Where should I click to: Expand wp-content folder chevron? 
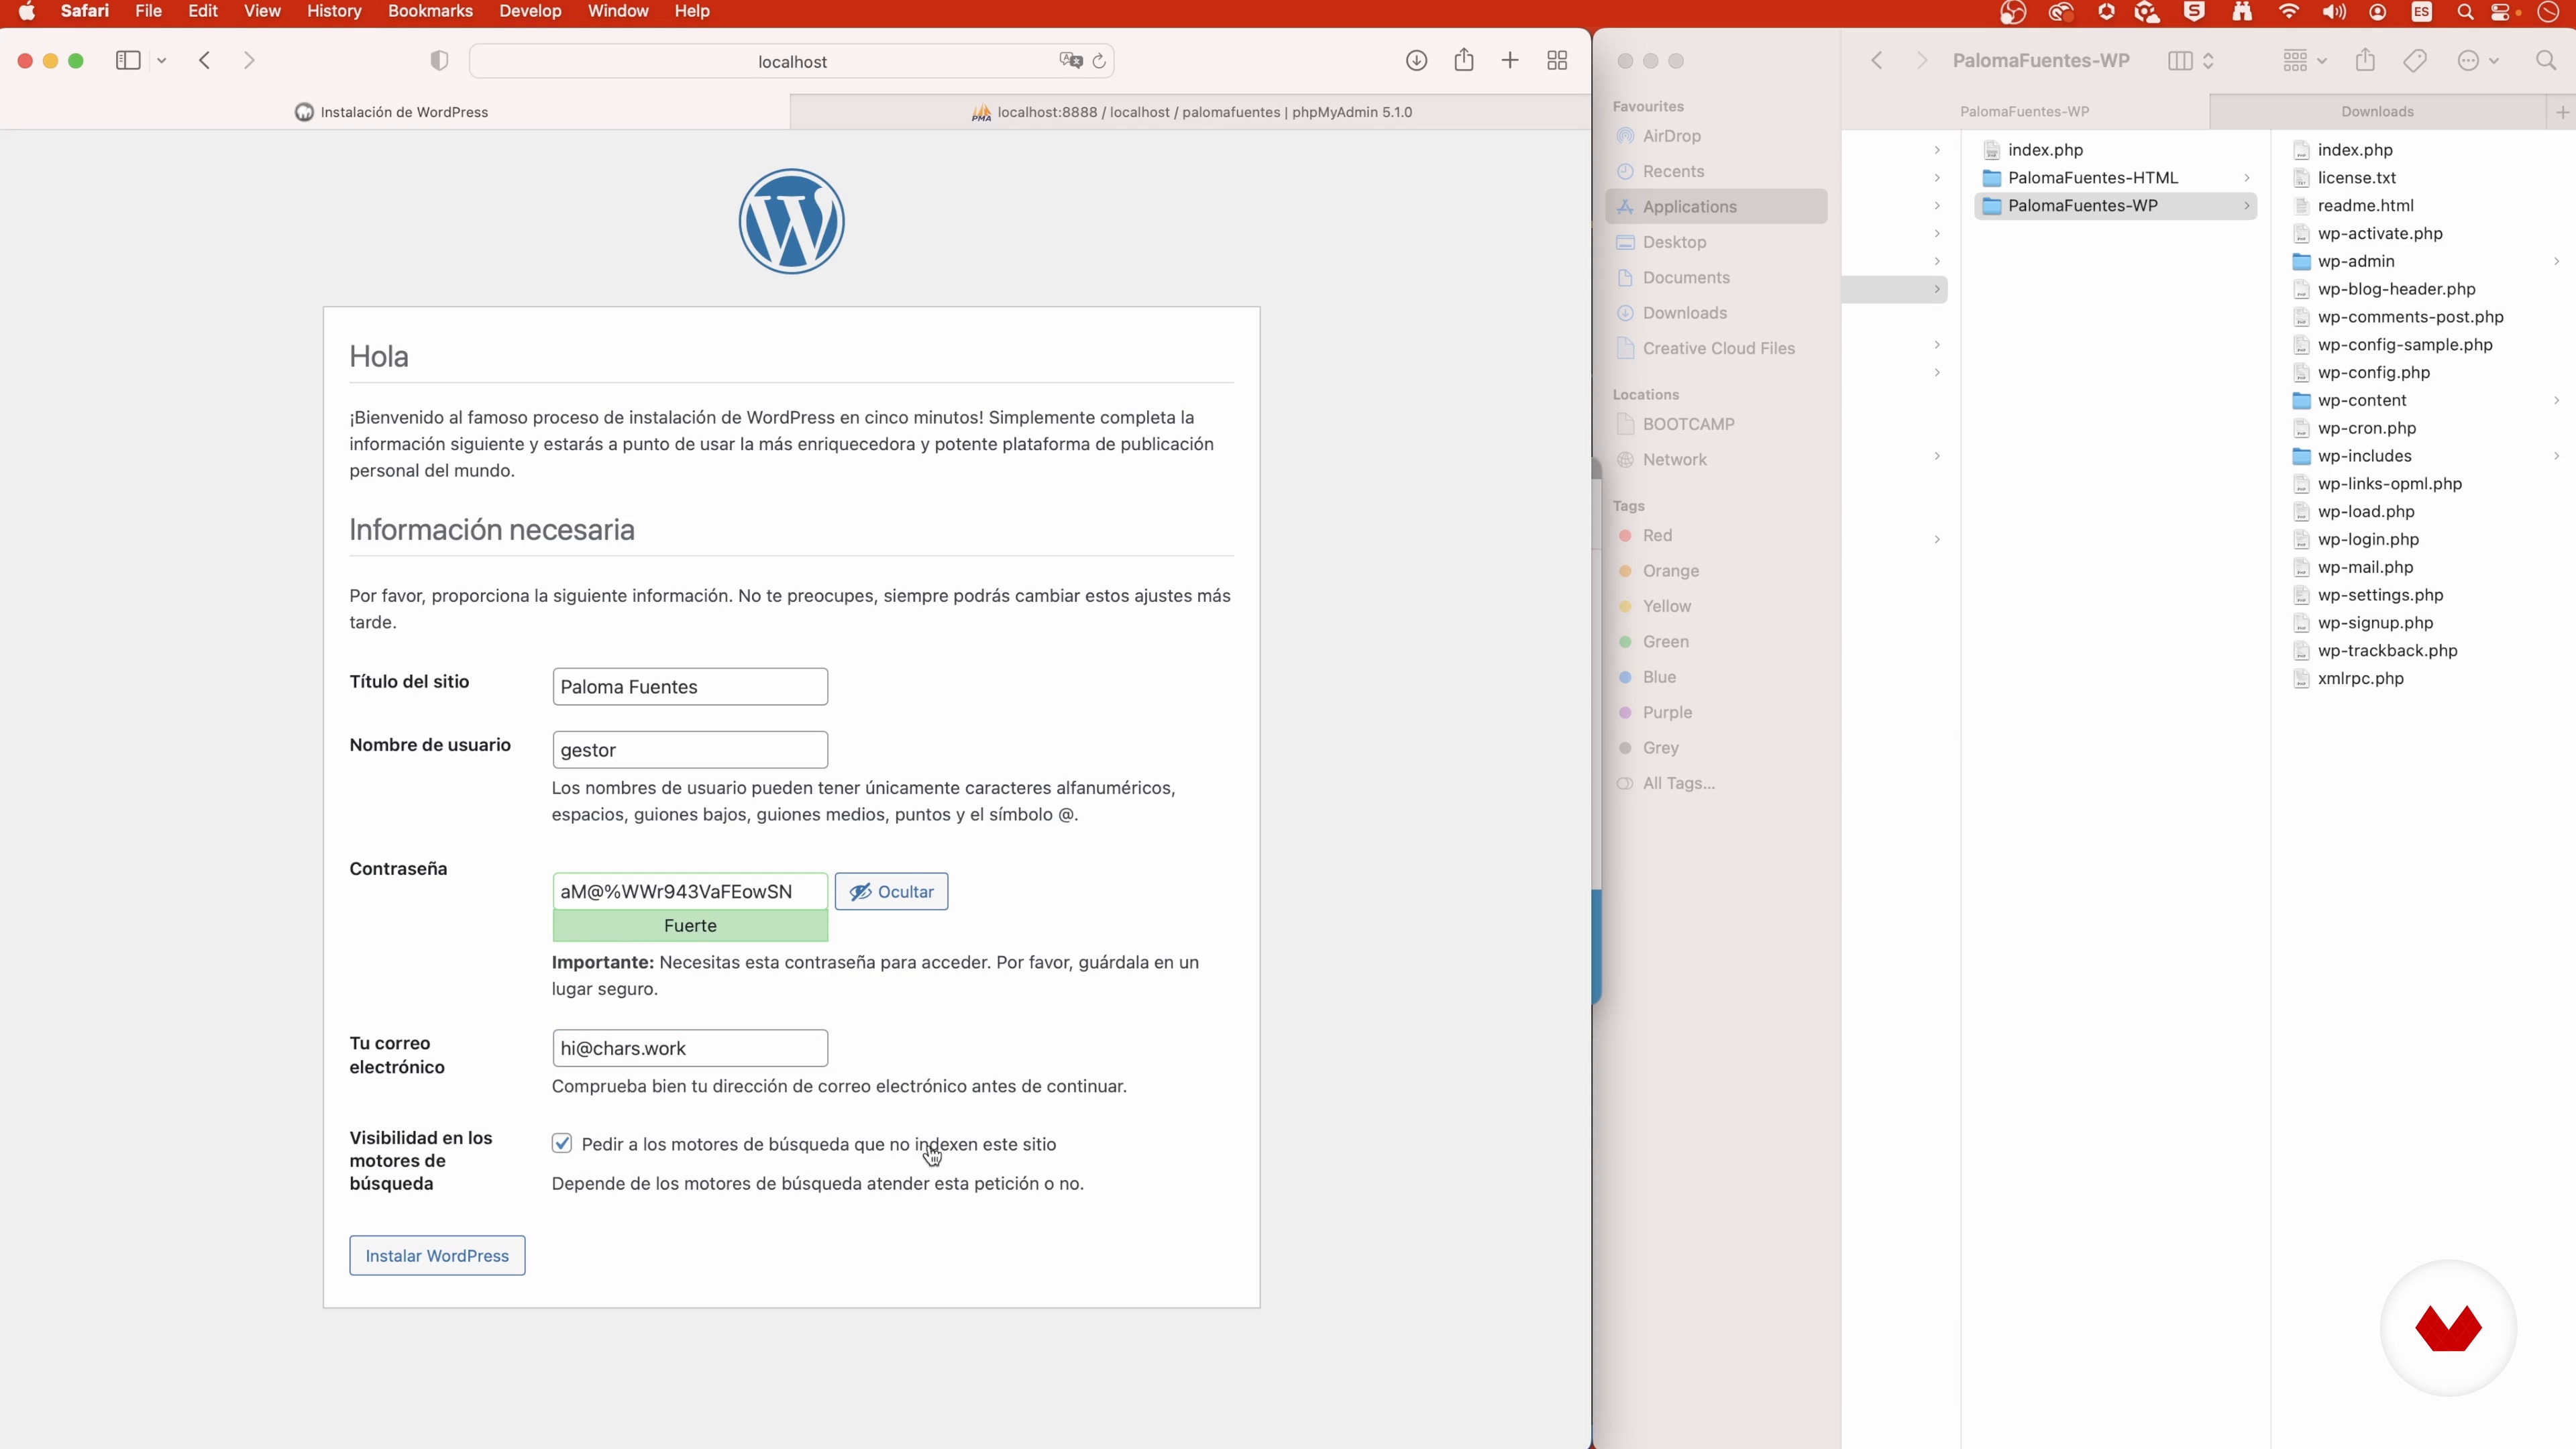(2556, 401)
